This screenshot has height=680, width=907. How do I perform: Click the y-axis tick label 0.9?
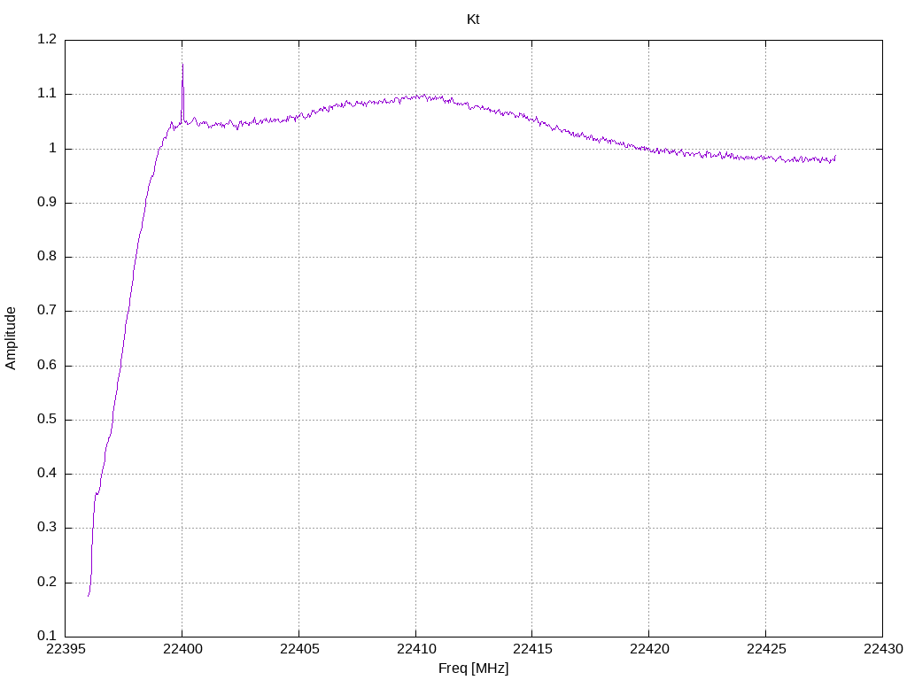pos(47,203)
